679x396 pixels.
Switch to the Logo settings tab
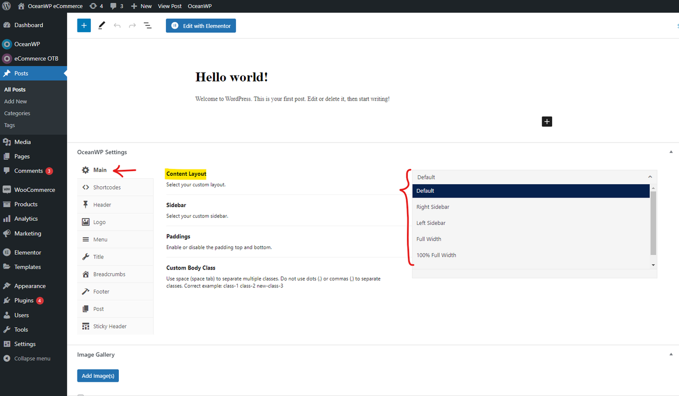[x=115, y=222]
